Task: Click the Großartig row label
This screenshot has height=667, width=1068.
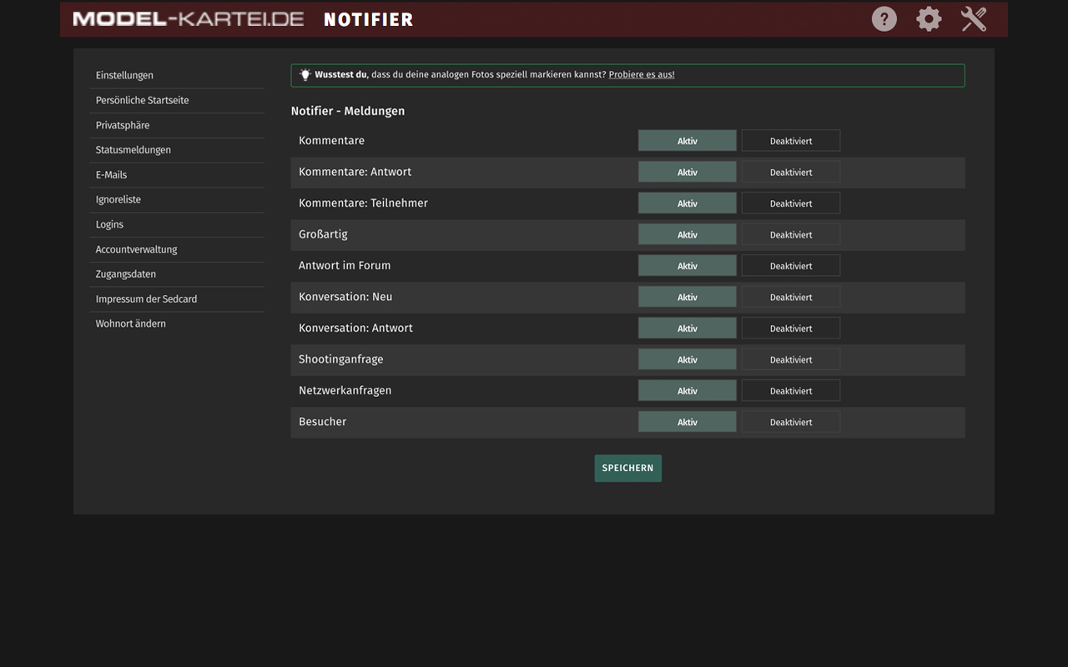Action: (x=323, y=234)
